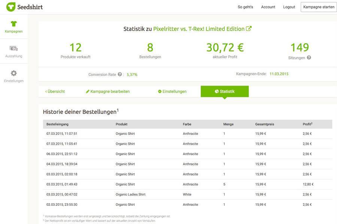This screenshot has width=337, height=224.
Task: Click the 5,37% conversion rate value
Action: pyautogui.click(x=132, y=74)
